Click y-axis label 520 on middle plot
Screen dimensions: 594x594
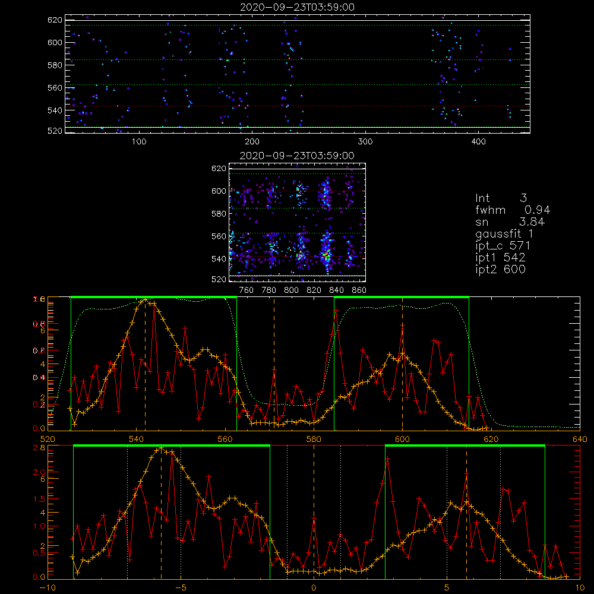pos(219,279)
